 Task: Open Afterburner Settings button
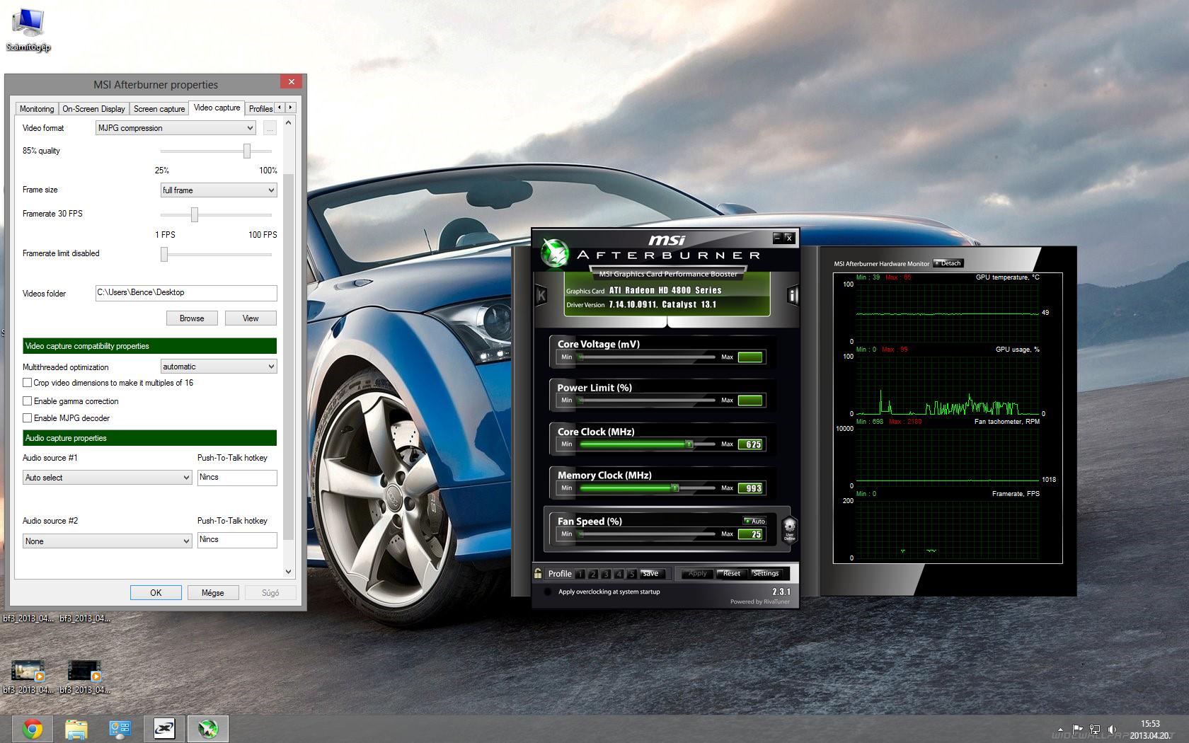766,574
